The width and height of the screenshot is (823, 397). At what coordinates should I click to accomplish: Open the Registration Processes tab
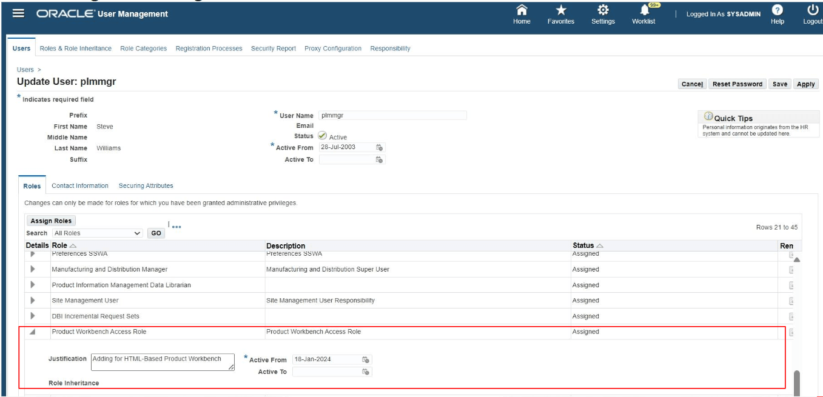pos(209,48)
